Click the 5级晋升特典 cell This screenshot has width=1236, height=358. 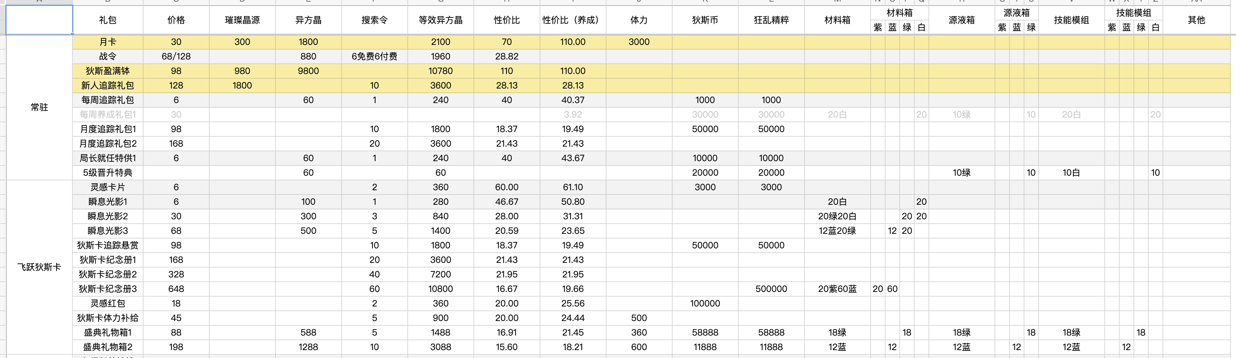click(107, 172)
